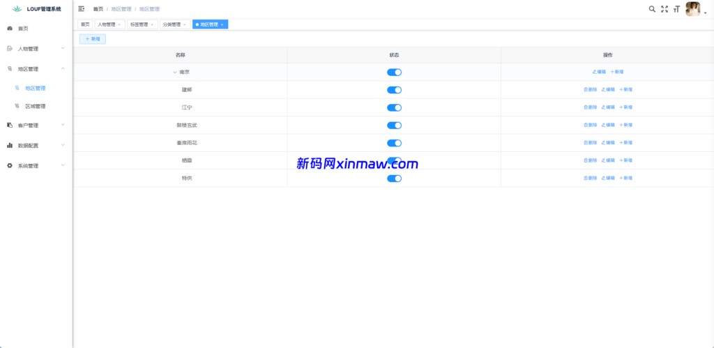Click the 人物管理 sidebar icon
This screenshot has width=714, height=348.
pos(10,49)
